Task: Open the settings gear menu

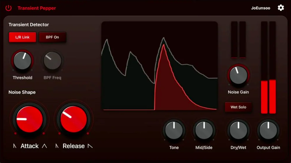Action: pos(280,8)
